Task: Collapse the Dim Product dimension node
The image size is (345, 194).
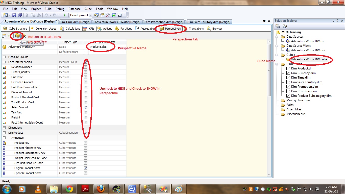Action: pos(4,133)
